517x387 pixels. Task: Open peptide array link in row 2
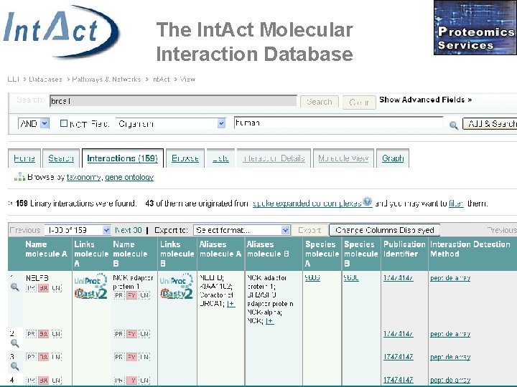(x=450, y=334)
